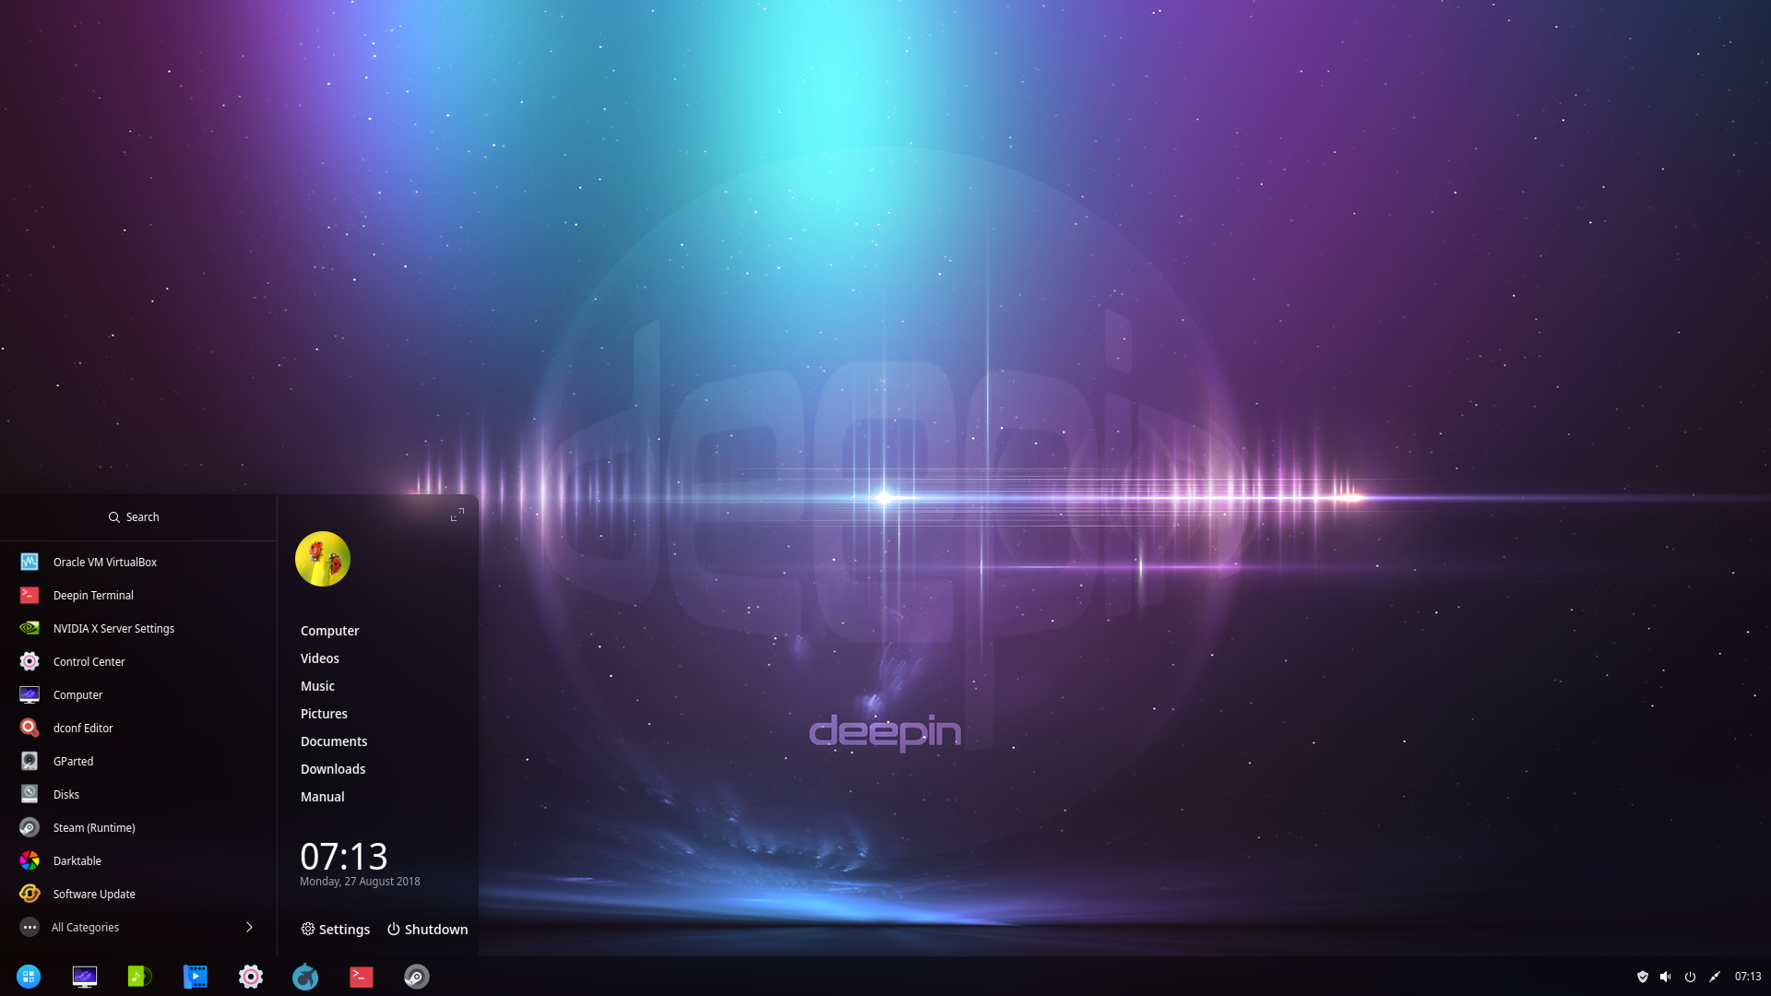Open Steam (Runtime) icon in launcher list
This screenshot has height=996, width=1771.
click(x=30, y=827)
